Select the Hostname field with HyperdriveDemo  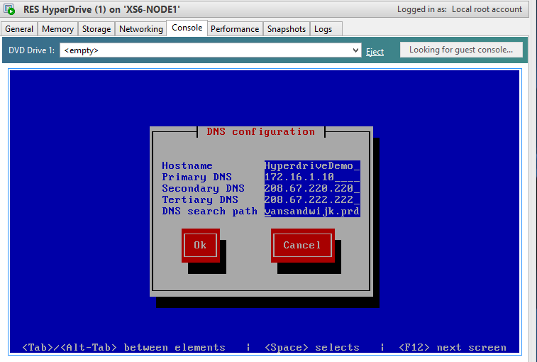click(x=312, y=166)
